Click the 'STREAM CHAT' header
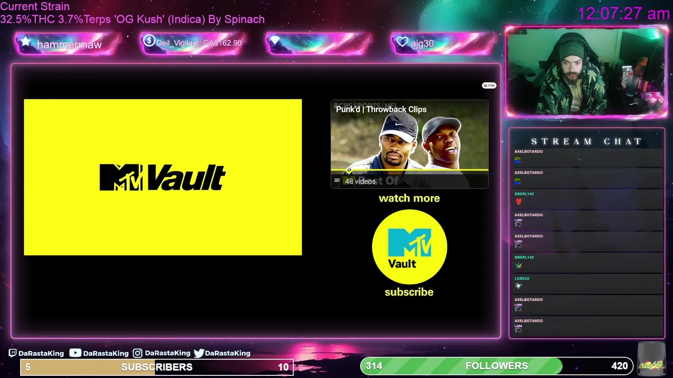 click(x=586, y=142)
